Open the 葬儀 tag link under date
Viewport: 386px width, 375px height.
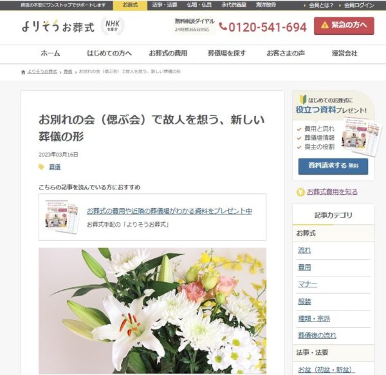pyautogui.click(x=55, y=167)
